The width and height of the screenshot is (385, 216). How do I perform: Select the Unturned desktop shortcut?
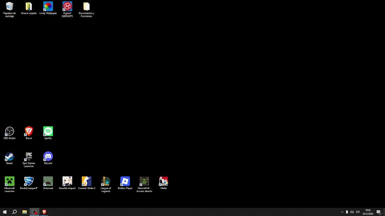(48, 183)
